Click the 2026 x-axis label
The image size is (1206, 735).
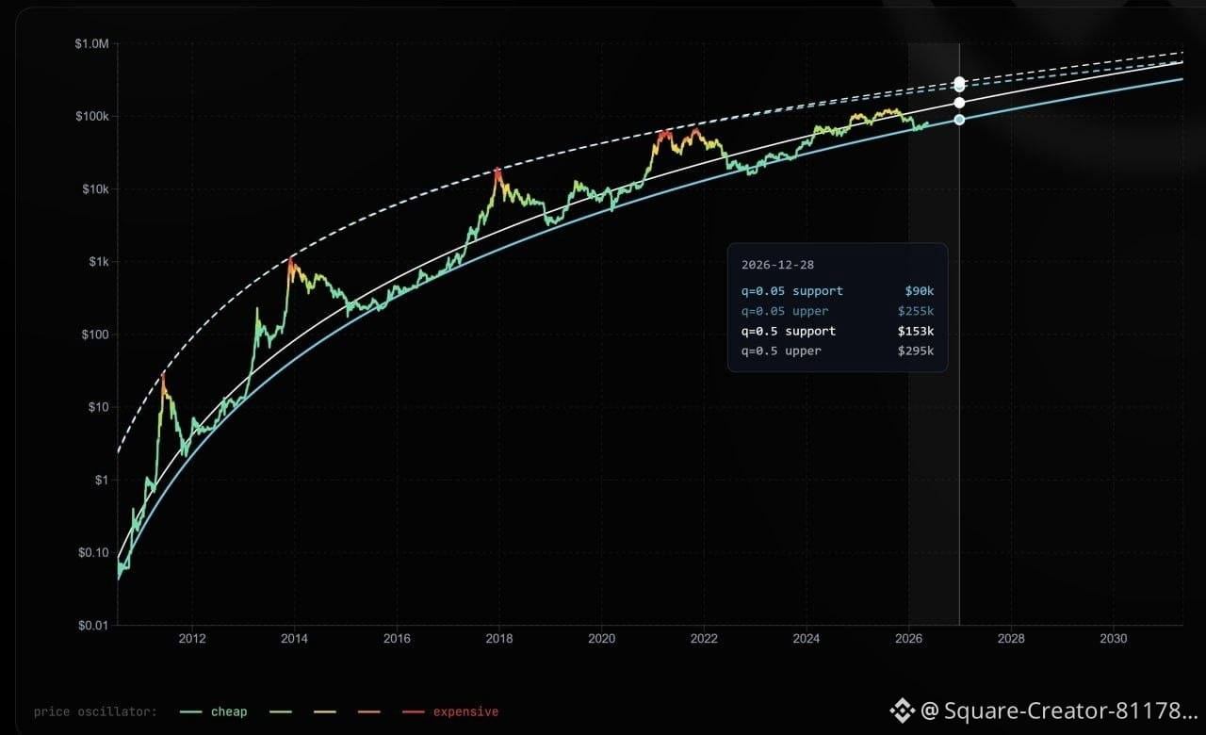908,639
